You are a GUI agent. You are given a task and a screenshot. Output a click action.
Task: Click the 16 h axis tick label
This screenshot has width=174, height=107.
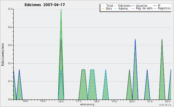[61, 101]
